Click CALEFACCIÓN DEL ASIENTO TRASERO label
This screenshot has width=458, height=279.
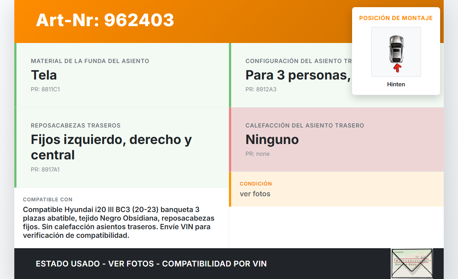tap(304, 126)
